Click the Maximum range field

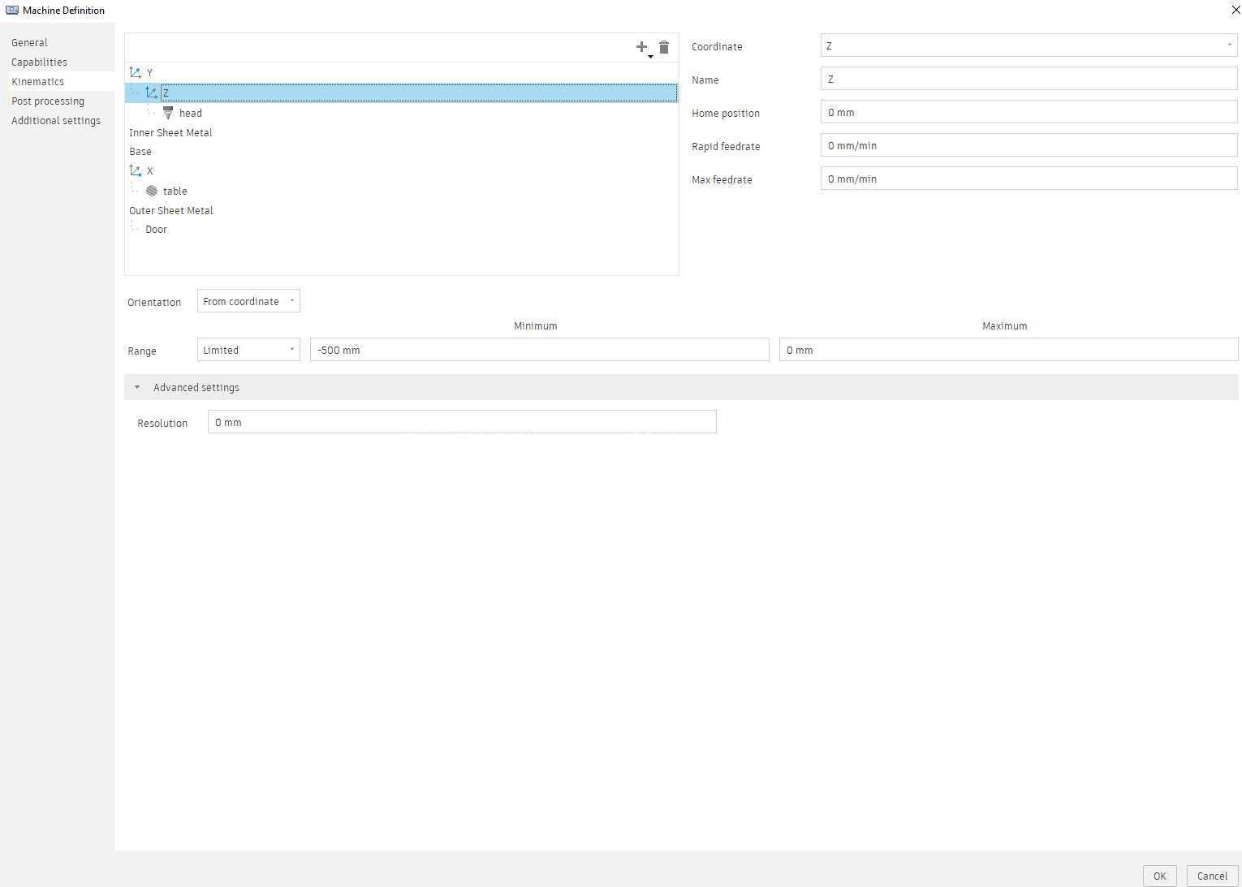click(1008, 350)
